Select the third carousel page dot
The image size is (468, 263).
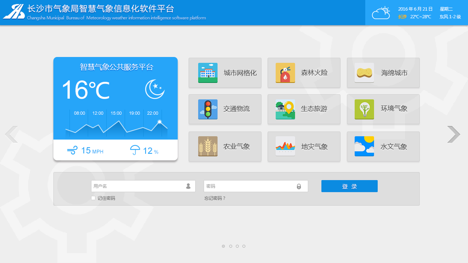(237, 246)
